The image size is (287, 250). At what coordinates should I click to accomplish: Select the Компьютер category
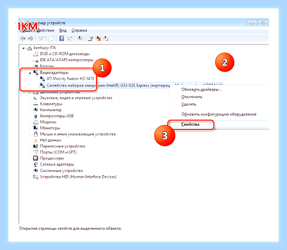tap(51, 110)
